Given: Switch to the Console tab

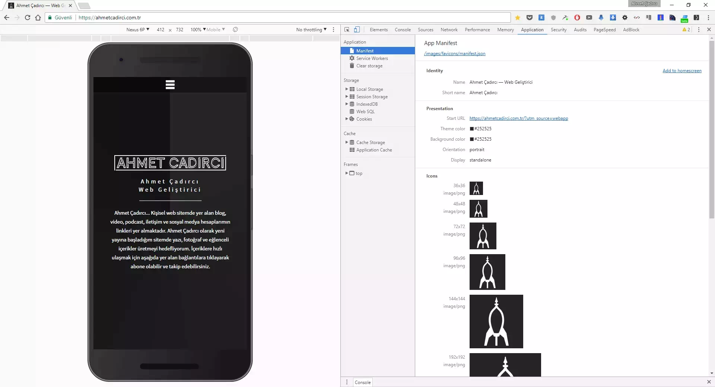Looking at the screenshot, I should (x=403, y=30).
